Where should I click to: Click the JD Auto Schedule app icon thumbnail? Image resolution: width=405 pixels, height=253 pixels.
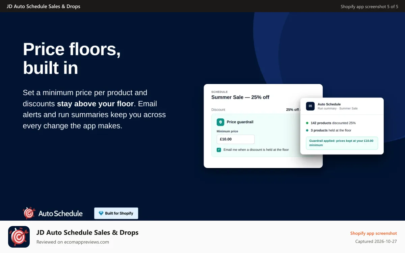(x=19, y=237)
